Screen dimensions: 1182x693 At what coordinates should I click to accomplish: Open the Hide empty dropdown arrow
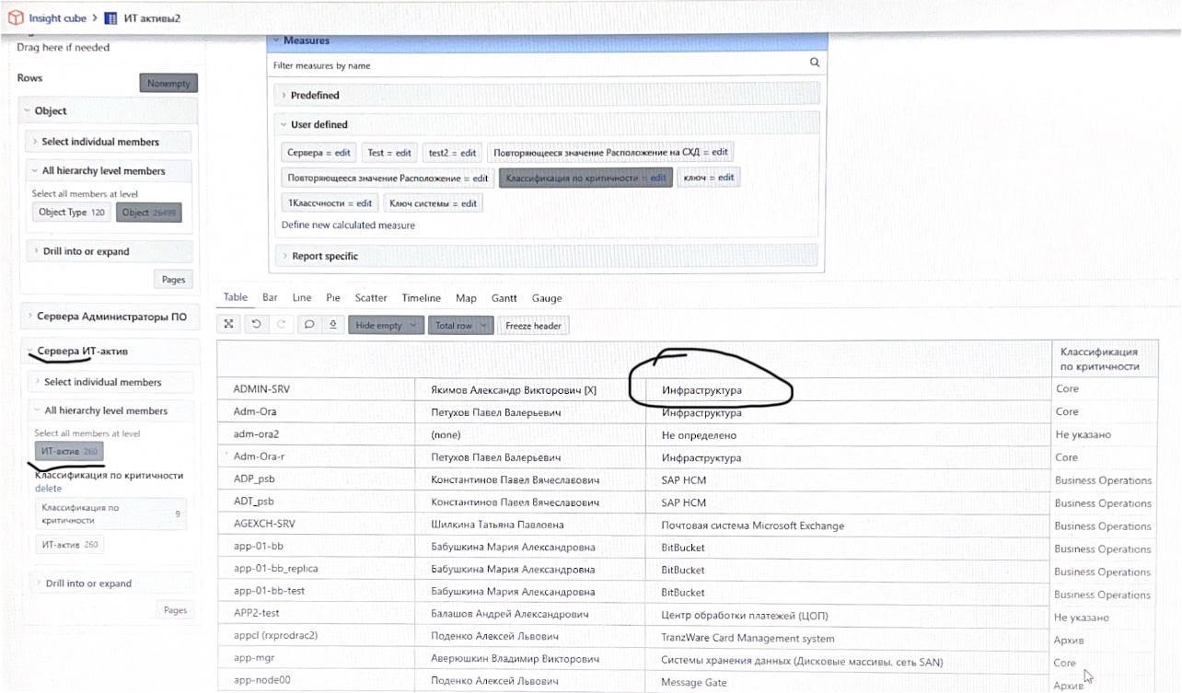pyautogui.click(x=412, y=326)
